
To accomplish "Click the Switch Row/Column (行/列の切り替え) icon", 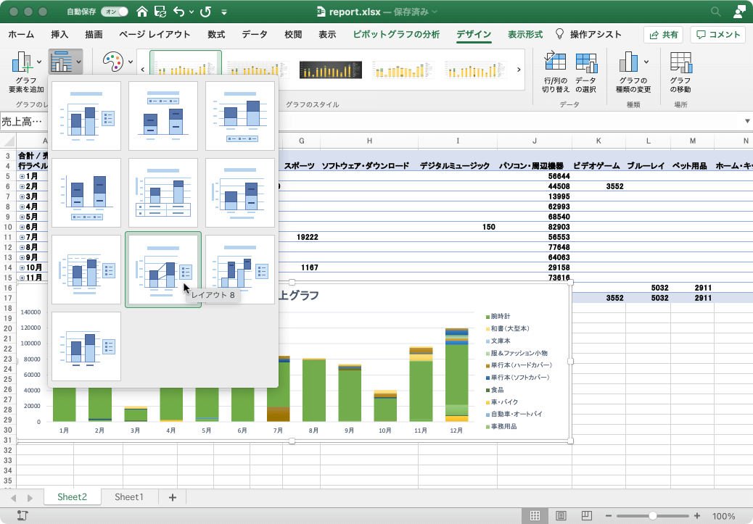I will coord(555,62).
